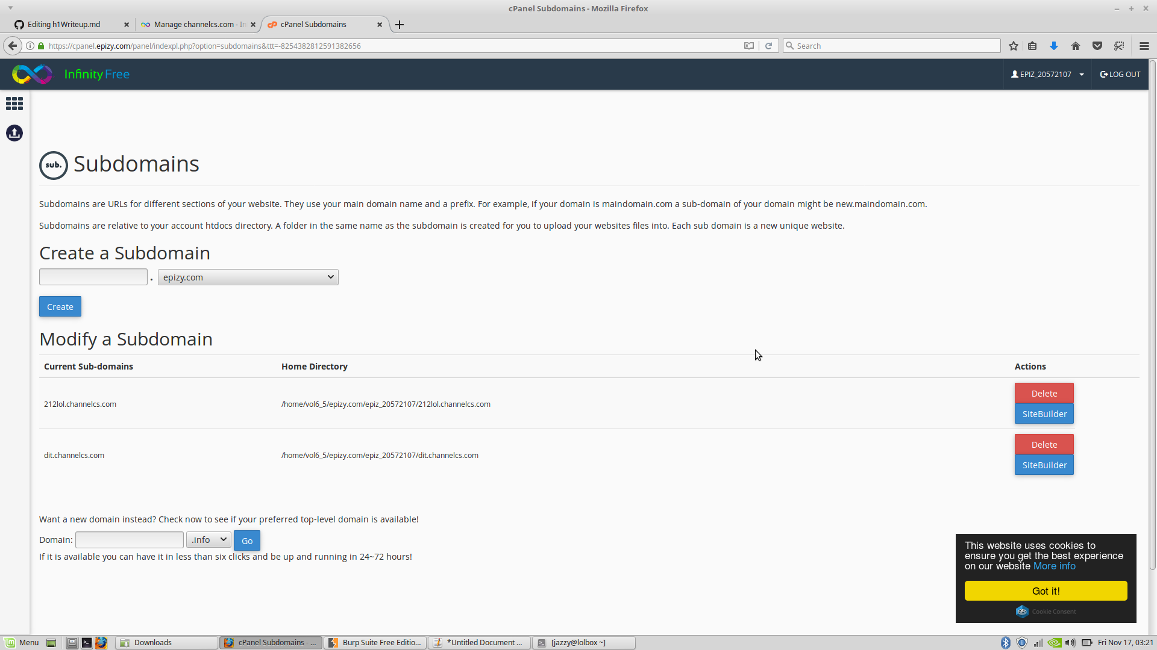Click the Create subdomain button
Screen dimensions: 1157x650
[x=60, y=306]
